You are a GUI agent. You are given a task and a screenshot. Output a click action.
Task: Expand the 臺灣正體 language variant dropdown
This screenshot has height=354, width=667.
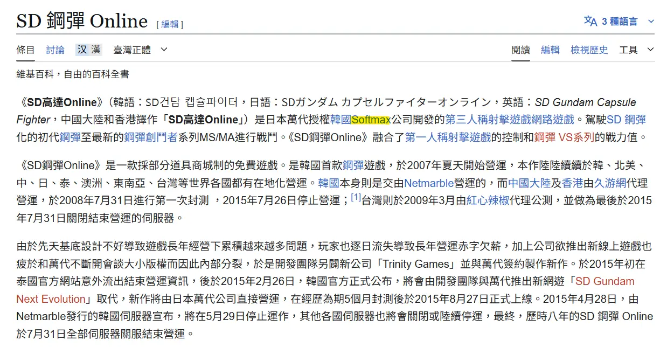pos(140,50)
